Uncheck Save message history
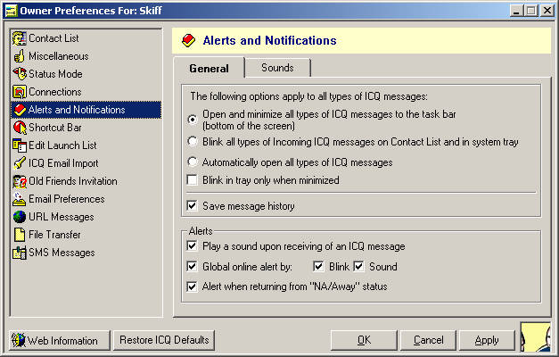 193,205
